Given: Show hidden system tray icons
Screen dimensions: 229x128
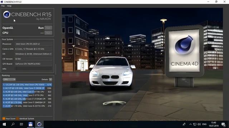Looking at the screenshot, I should [x=190, y=124].
